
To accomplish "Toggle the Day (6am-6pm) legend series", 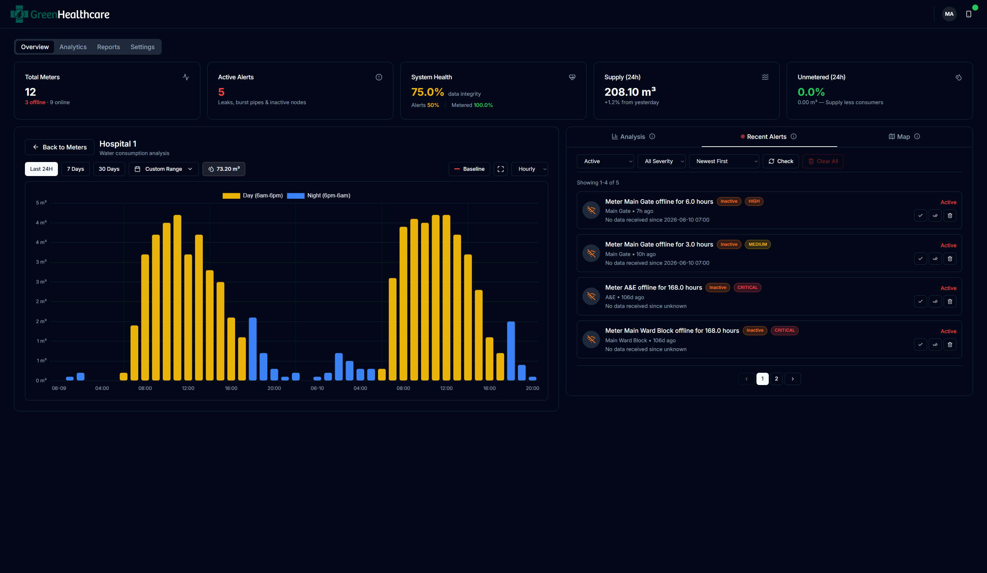I will click(x=253, y=196).
